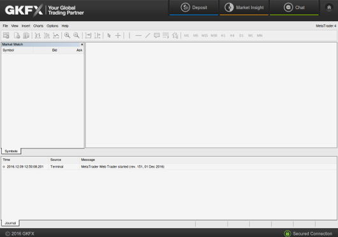Switch to W1 timeframe

250,36
